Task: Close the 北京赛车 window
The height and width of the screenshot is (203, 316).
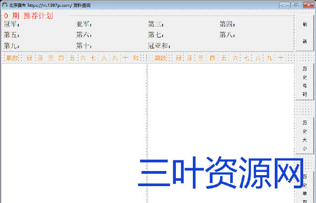Action: tap(309, 5)
